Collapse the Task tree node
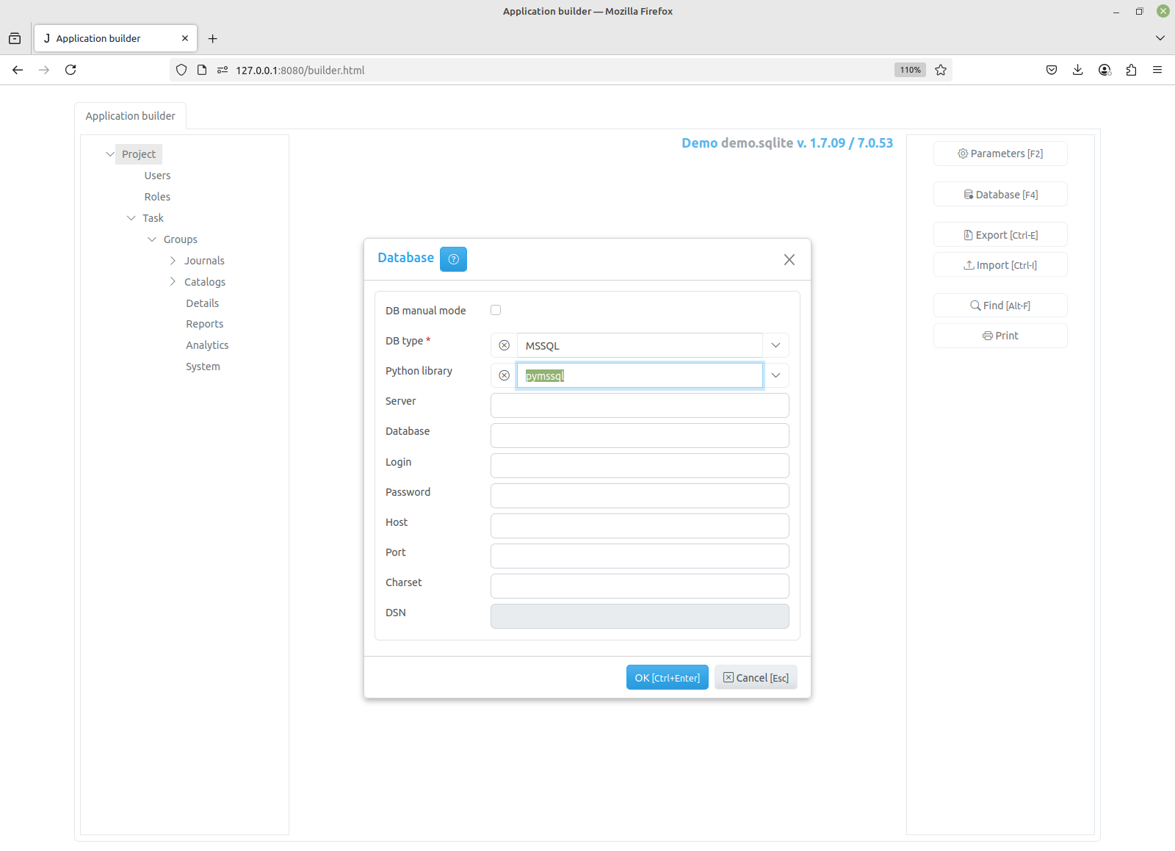The height and width of the screenshot is (852, 1175). (x=131, y=218)
